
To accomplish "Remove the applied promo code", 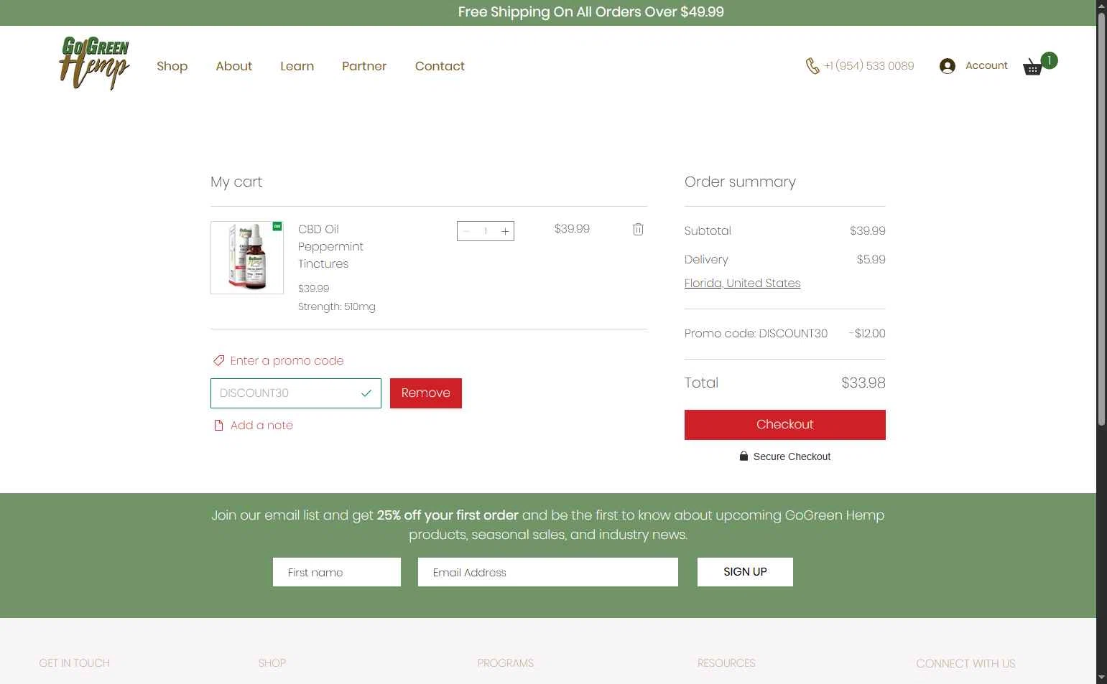I will pos(426,393).
